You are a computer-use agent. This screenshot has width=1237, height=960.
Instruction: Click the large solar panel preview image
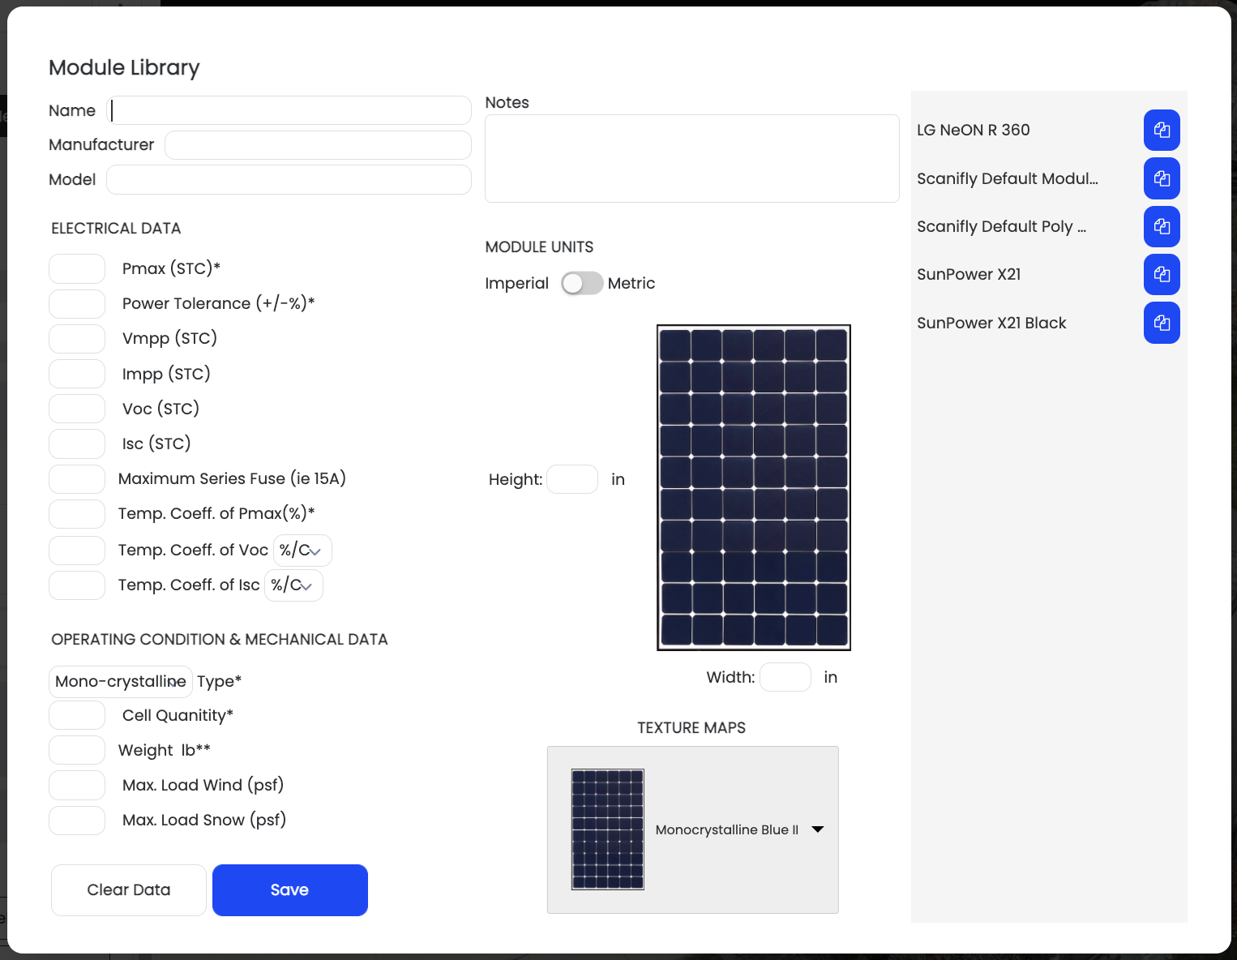(753, 486)
